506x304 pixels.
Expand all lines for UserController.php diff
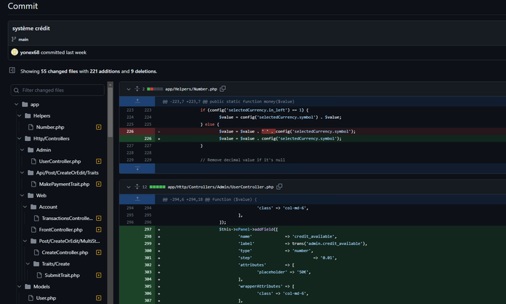point(137,187)
